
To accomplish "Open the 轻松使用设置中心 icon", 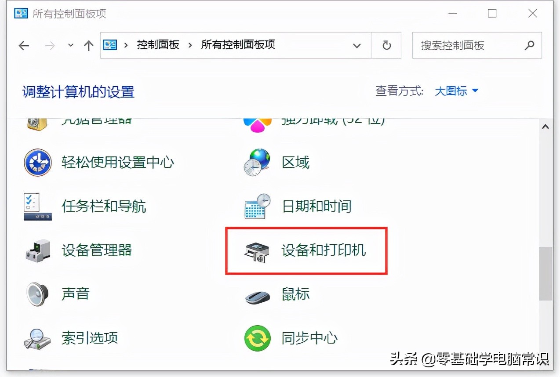I will pos(37,163).
